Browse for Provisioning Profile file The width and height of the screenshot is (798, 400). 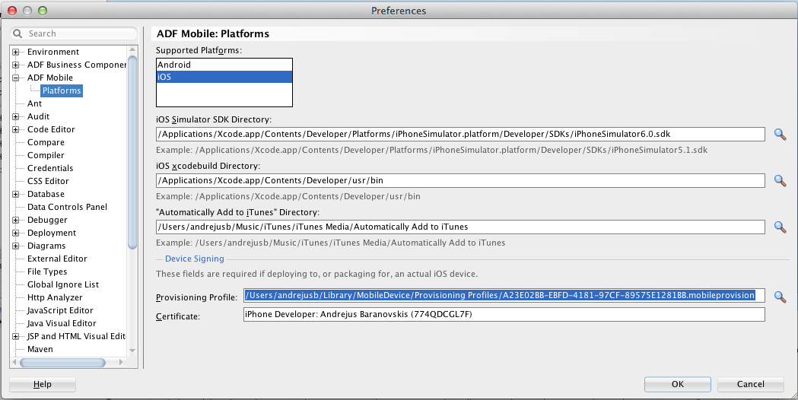[780, 296]
